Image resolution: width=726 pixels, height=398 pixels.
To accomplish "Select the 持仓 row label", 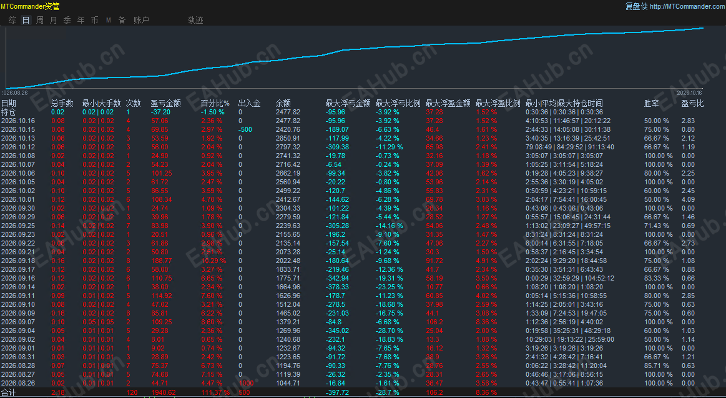I will point(8,112).
